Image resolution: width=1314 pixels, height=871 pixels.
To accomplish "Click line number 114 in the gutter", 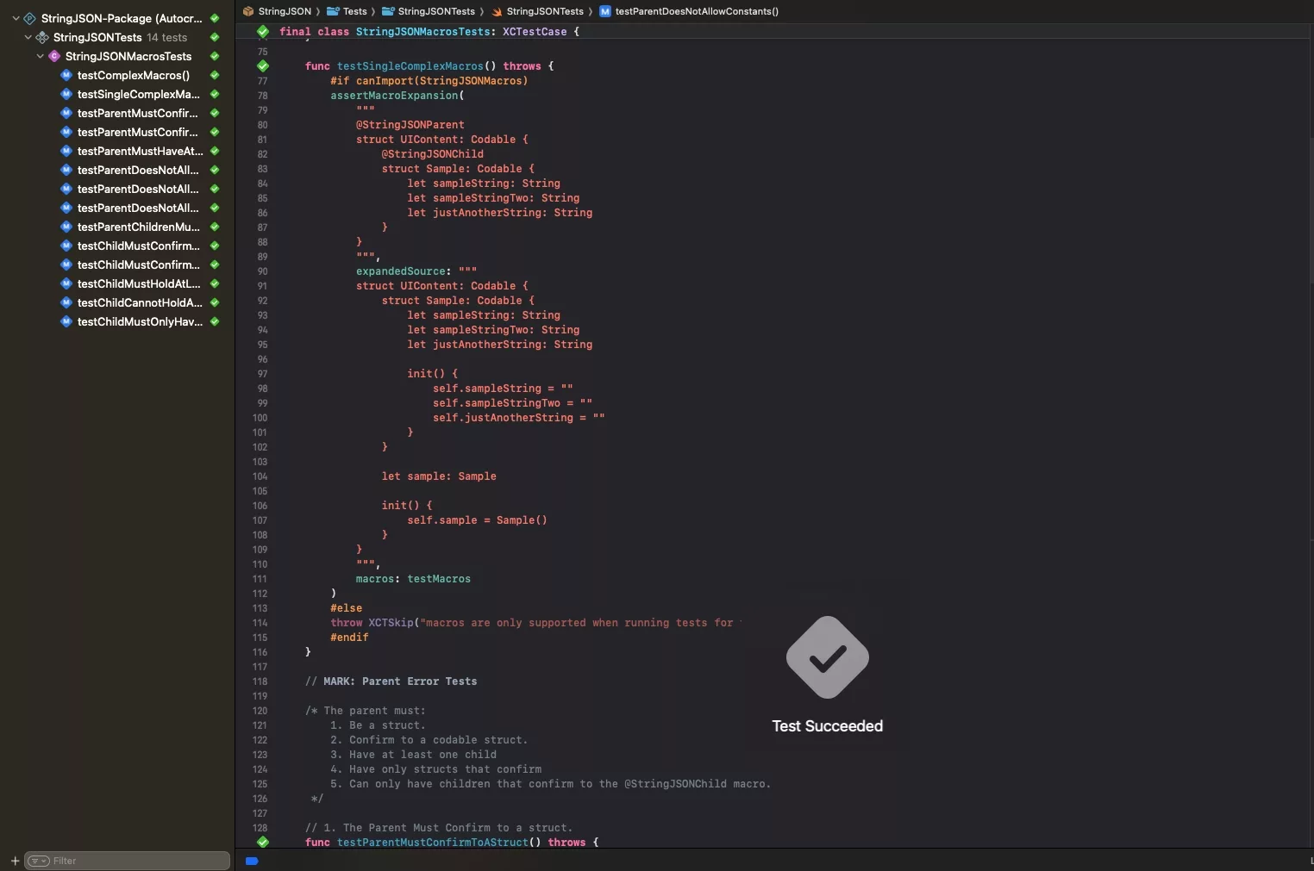I will [x=260, y=623].
